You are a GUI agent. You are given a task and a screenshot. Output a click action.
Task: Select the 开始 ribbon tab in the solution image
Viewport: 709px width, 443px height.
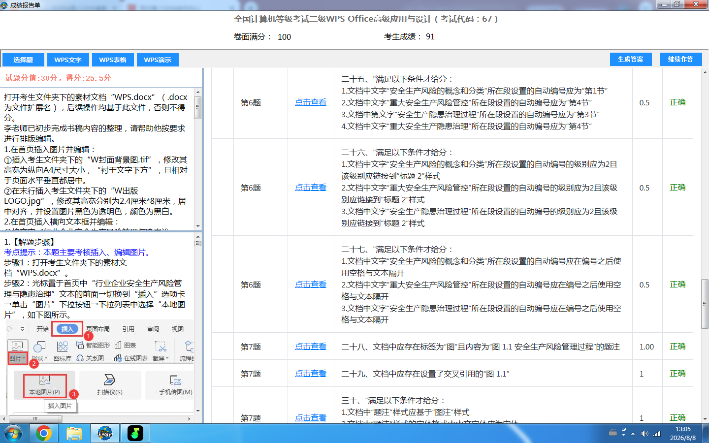pyautogui.click(x=42, y=329)
